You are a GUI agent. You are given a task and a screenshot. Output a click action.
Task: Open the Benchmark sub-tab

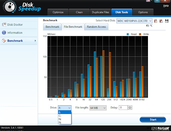52,27
